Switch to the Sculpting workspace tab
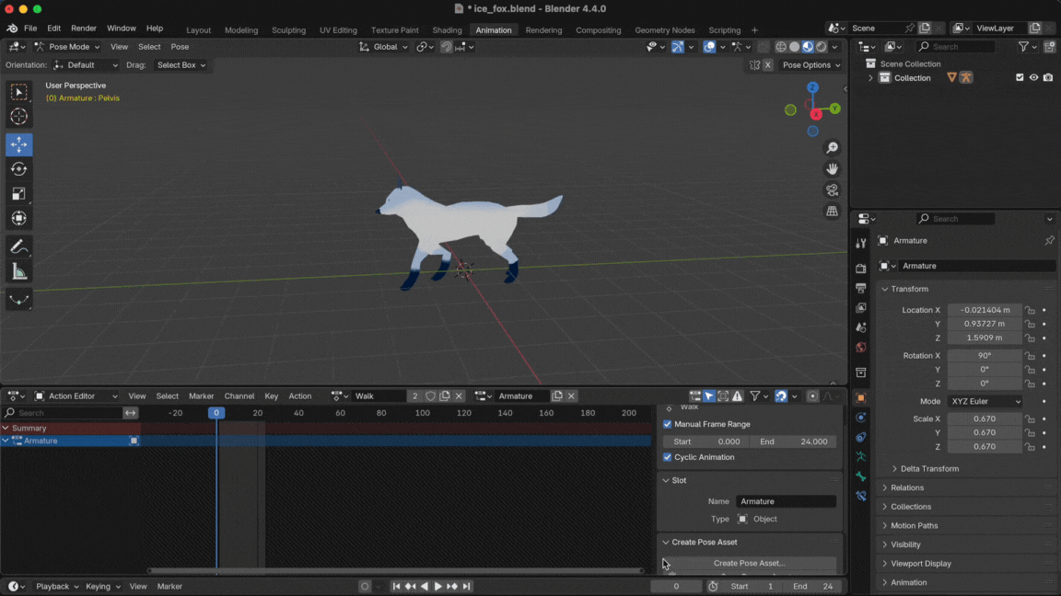 (x=289, y=29)
